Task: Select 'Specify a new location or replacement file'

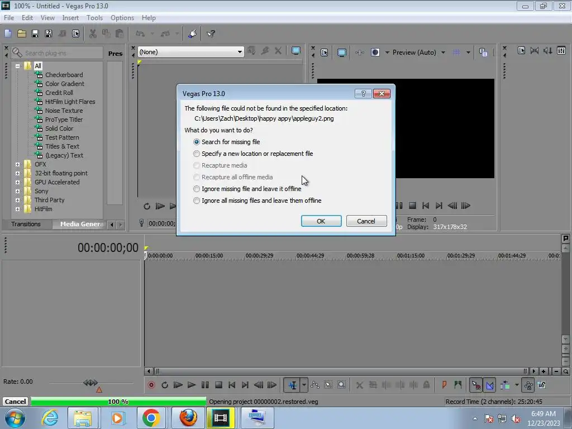Action: point(253,154)
